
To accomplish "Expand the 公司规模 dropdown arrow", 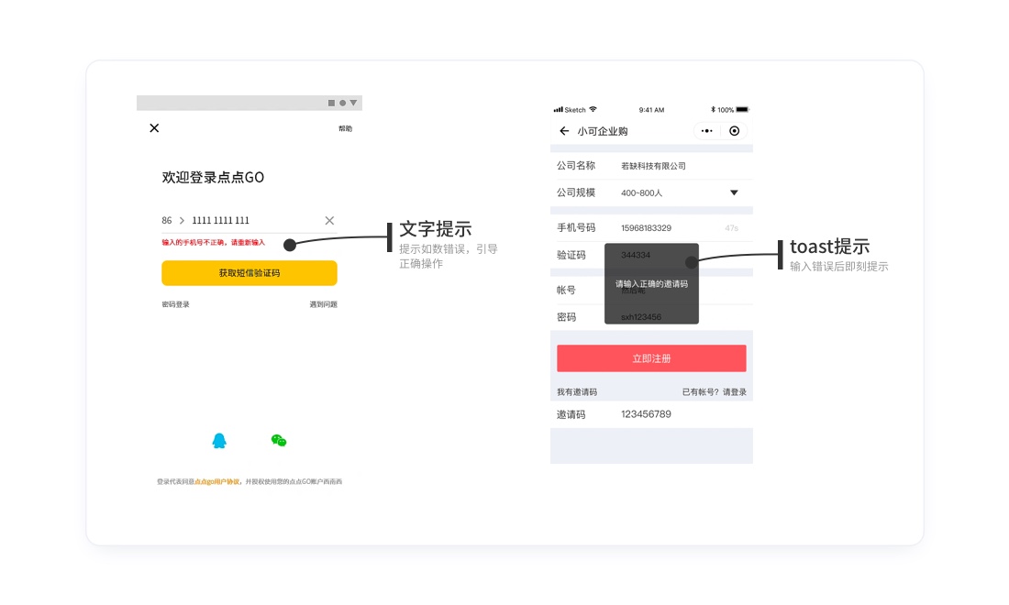I will point(734,192).
